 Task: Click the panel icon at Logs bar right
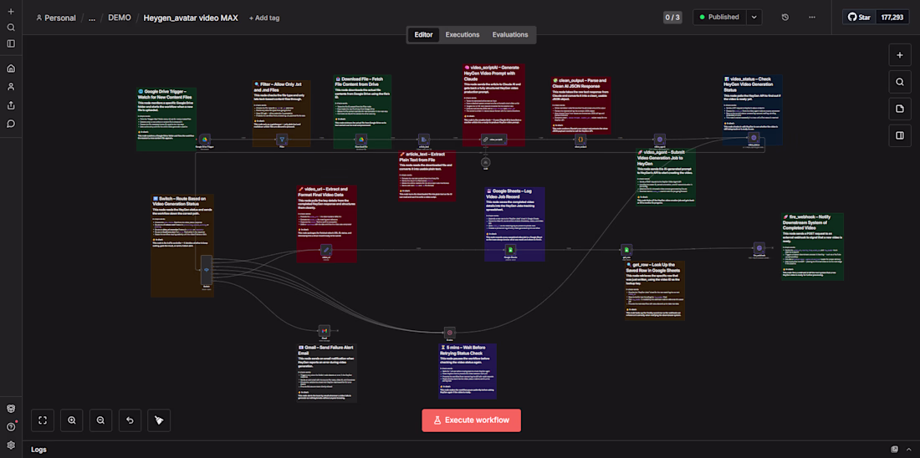point(894,449)
